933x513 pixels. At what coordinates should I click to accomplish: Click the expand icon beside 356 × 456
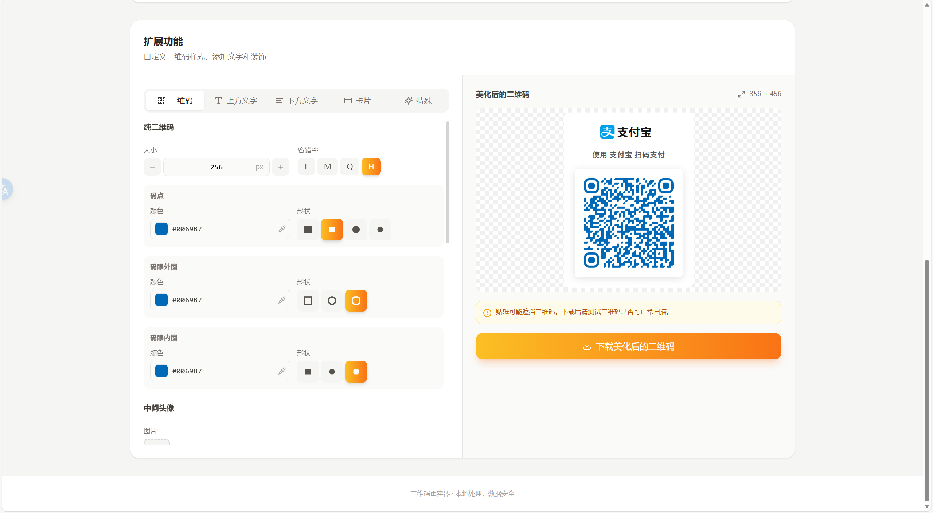tap(741, 94)
